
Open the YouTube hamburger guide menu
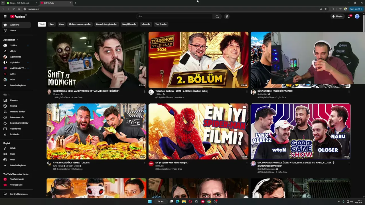tap(5, 17)
